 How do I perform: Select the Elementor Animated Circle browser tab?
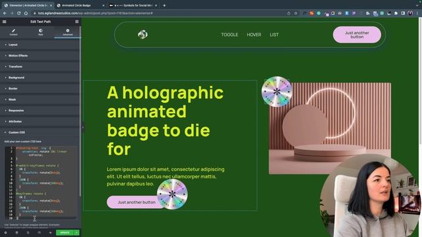(27, 5)
